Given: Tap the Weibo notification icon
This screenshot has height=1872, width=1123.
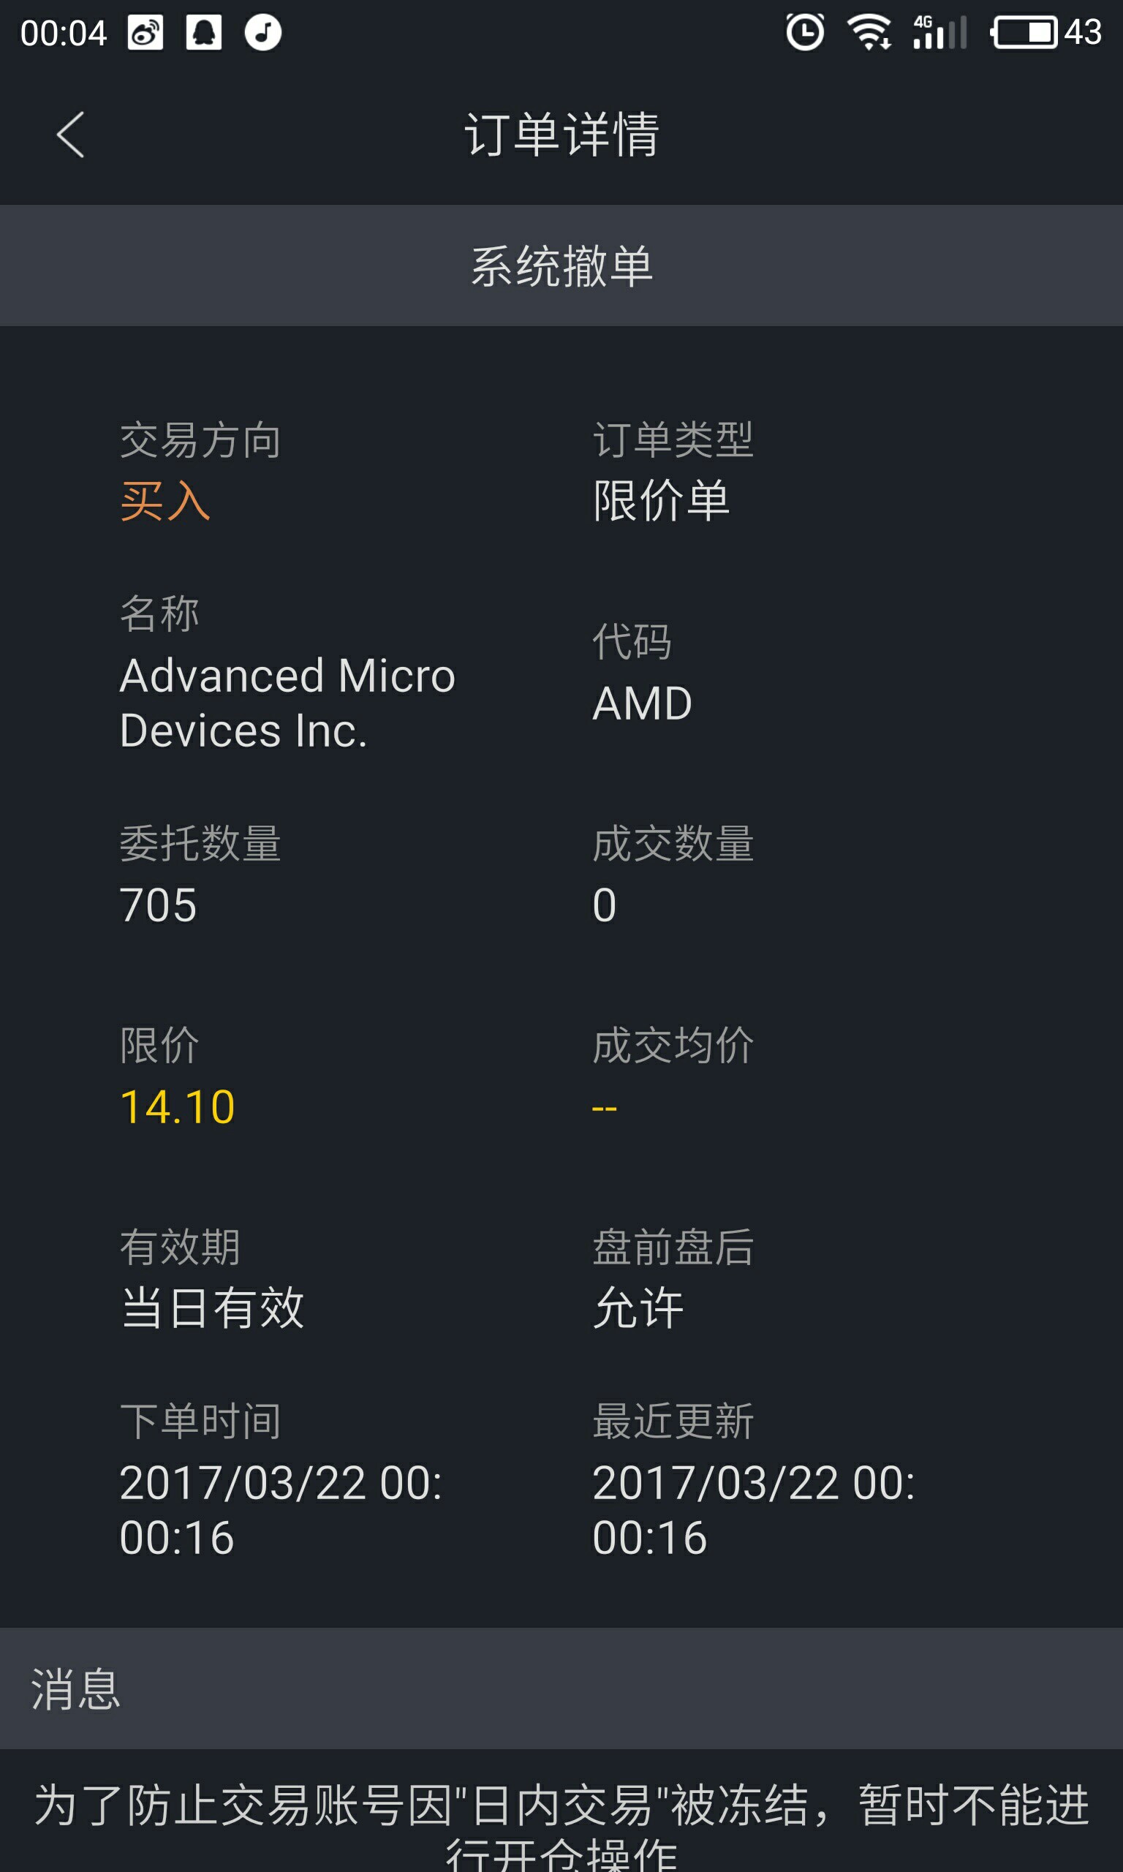Looking at the screenshot, I should pyautogui.click(x=145, y=32).
